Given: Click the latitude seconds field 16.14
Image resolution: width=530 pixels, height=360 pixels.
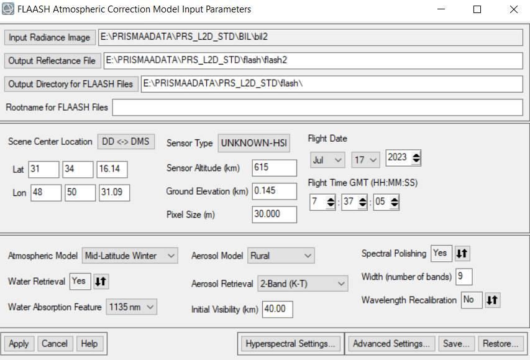Looking at the screenshot, I should [x=112, y=169].
